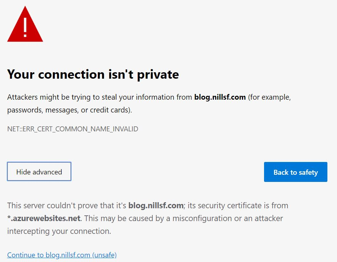Click the "Your connection isn't private" heading
The width and height of the screenshot is (337, 262).
coord(93,75)
